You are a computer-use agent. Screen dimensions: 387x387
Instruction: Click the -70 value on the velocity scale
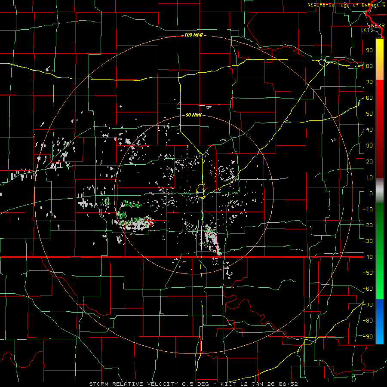pos(368,305)
